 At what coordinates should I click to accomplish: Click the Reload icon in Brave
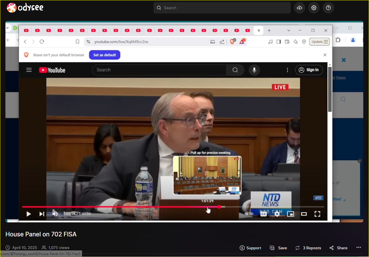pyautogui.click(x=42, y=41)
